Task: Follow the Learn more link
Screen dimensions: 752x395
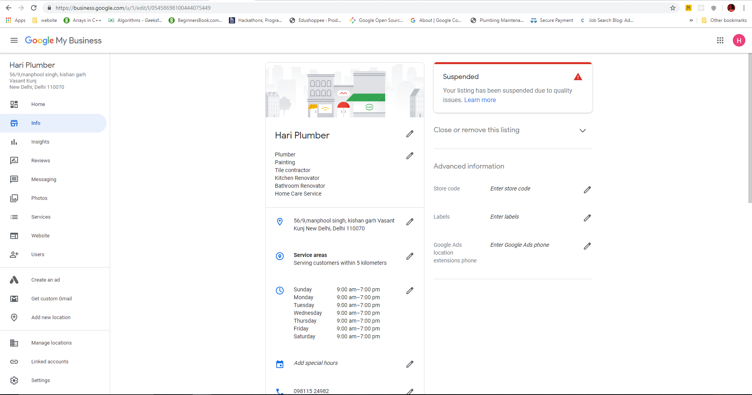Action: click(480, 100)
